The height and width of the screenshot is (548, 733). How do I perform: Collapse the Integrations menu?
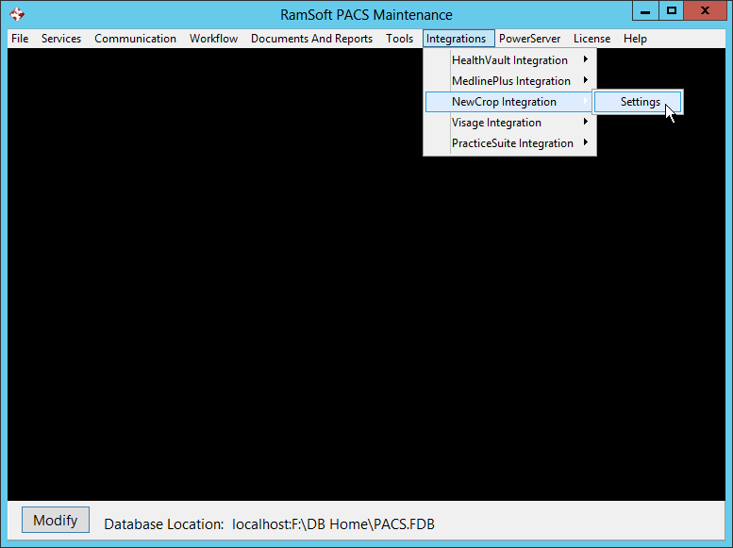pyautogui.click(x=457, y=39)
